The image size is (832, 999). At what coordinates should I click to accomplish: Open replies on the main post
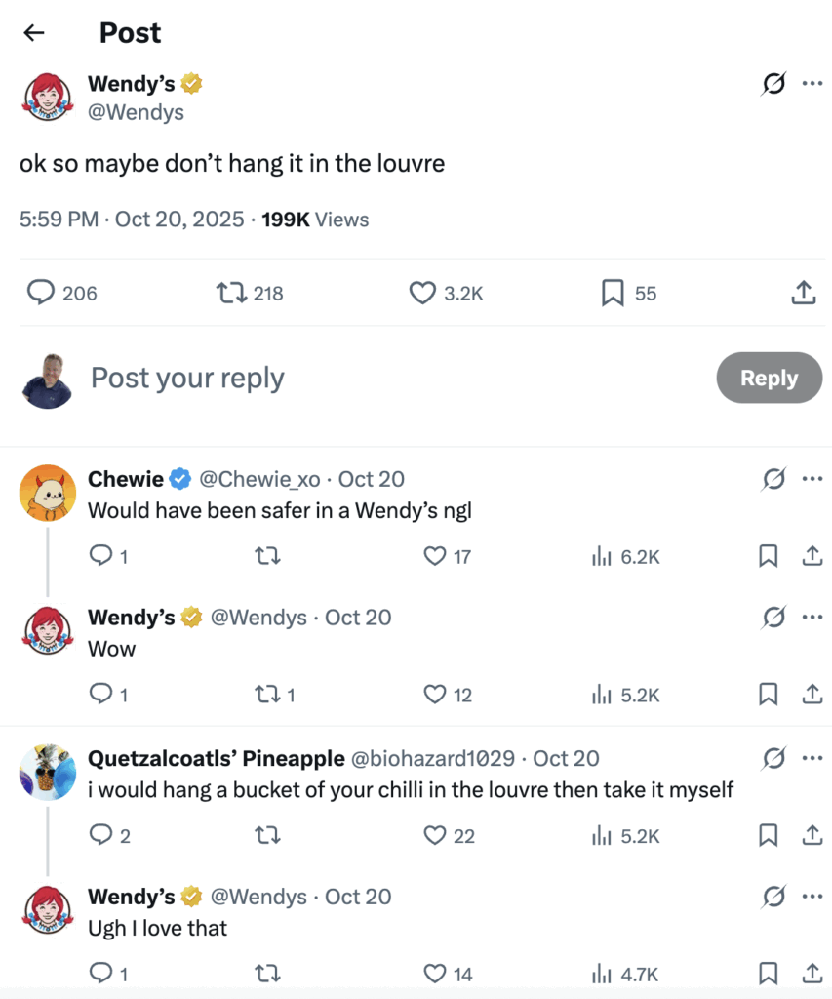(40, 293)
